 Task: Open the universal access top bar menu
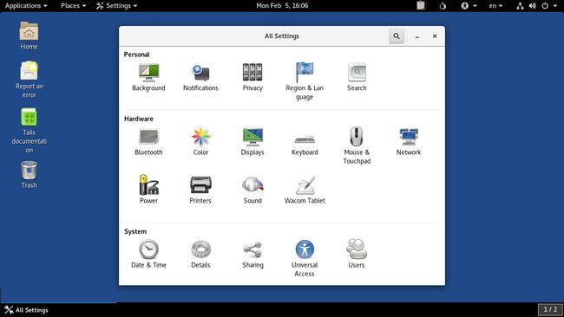coord(469,5)
